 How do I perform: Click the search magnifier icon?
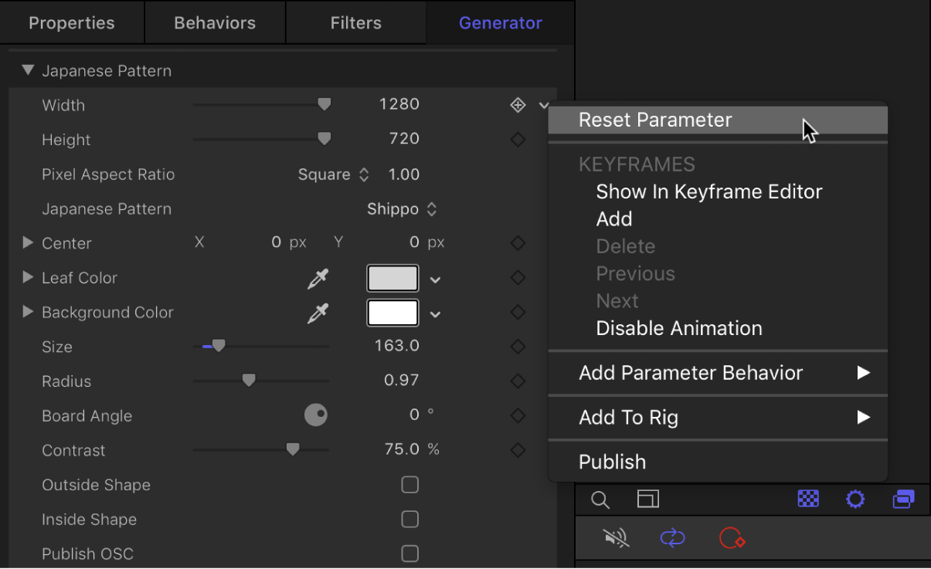[600, 500]
